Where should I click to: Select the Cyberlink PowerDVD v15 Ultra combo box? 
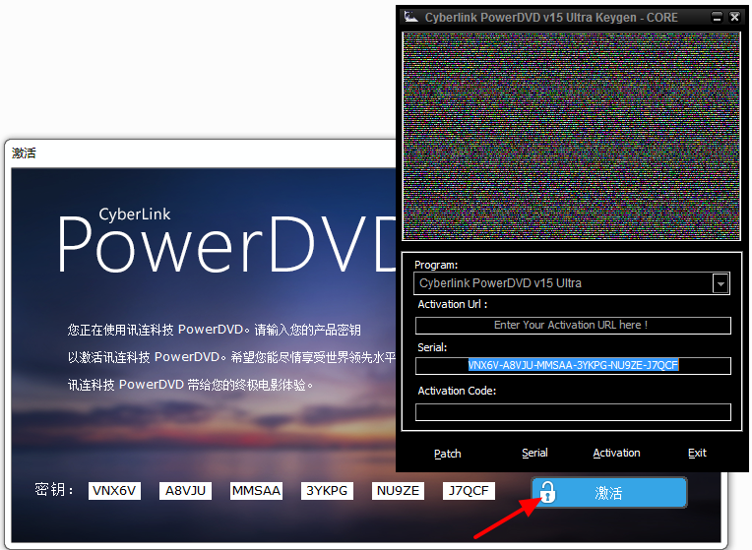coord(572,283)
